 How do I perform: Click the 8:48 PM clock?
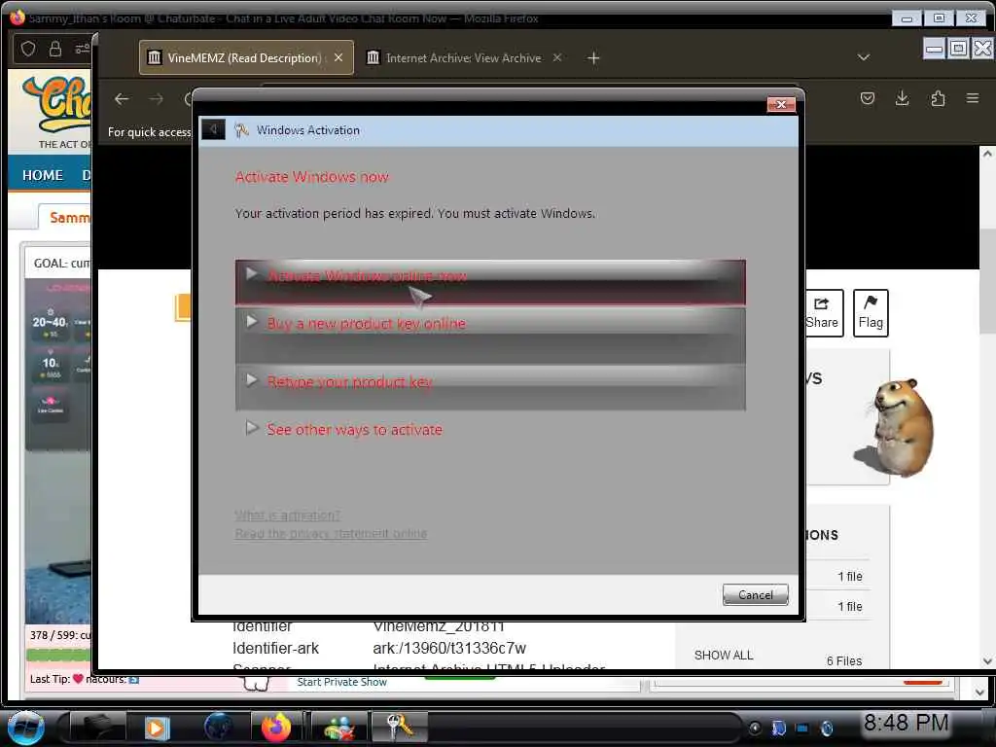pyautogui.click(x=906, y=723)
